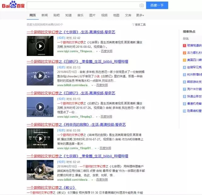Open 百度快照 for www.iqiyi.com/w_19rspi91
This screenshot has height=195, width=202.
105,148
